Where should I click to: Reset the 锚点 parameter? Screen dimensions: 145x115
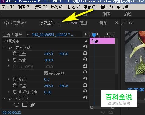(85, 85)
